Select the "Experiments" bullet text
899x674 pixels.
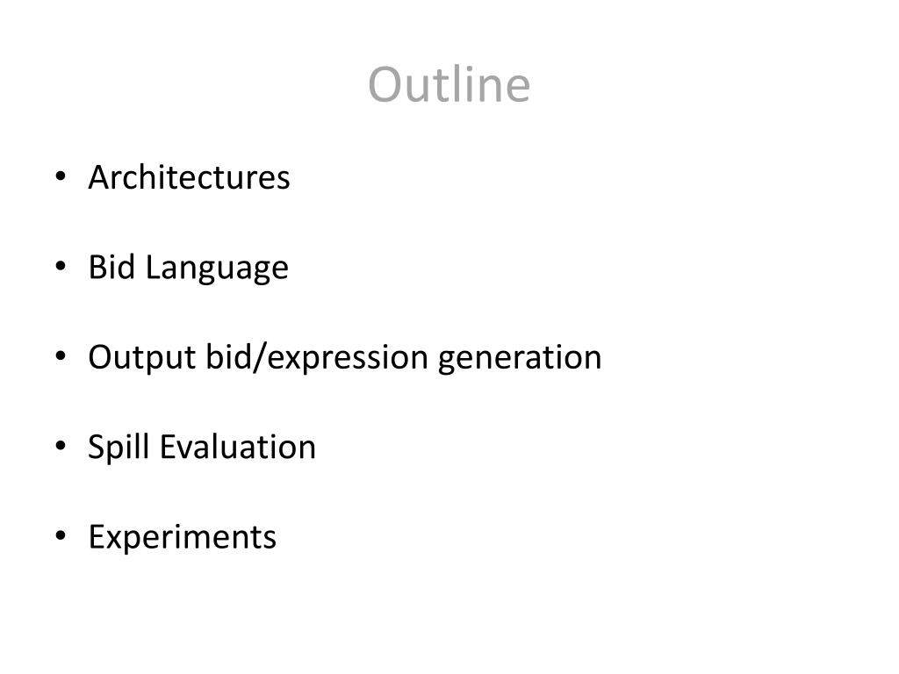(183, 538)
